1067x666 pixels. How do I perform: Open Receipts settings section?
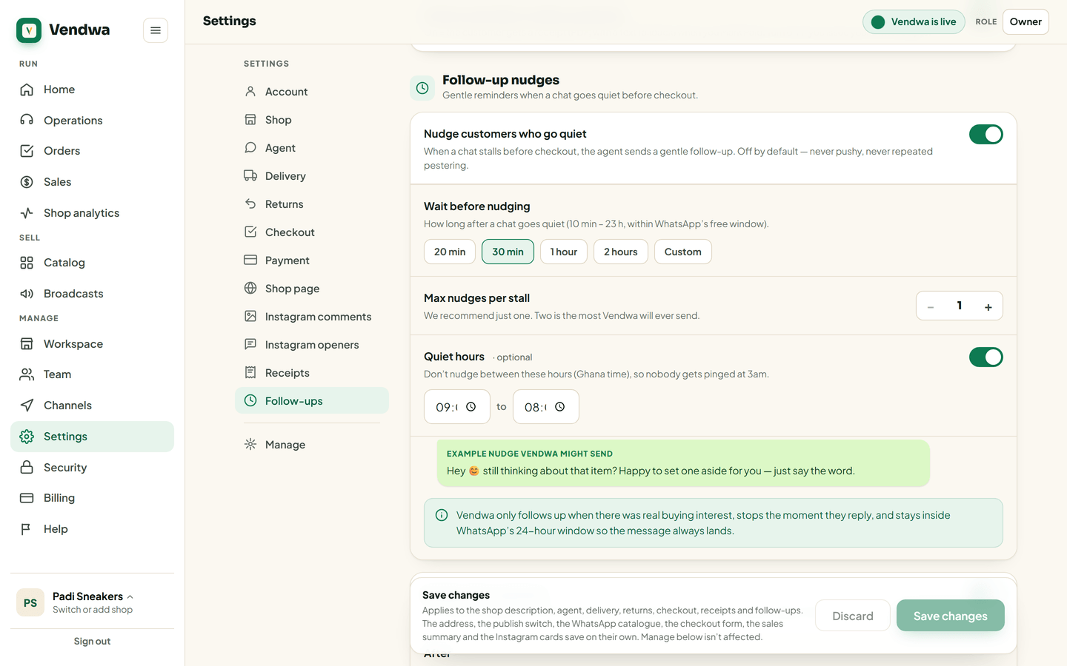pos(312,373)
